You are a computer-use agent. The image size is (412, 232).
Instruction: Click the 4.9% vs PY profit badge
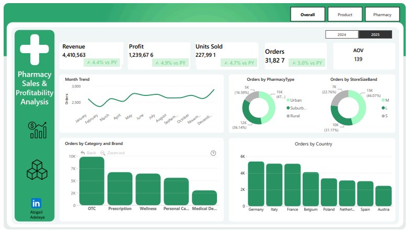170,63
